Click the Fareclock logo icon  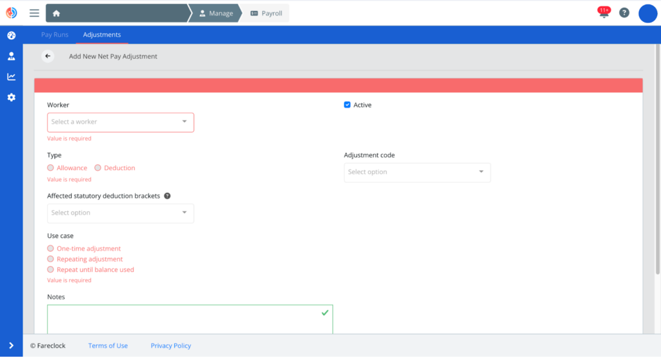click(12, 13)
